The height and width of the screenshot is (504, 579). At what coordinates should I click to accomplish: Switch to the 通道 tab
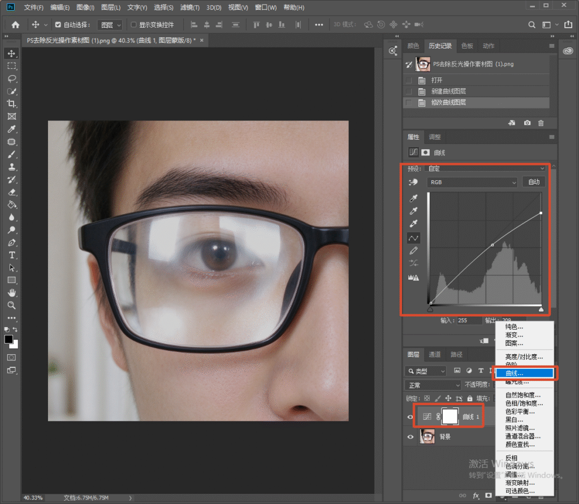[x=435, y=355]
